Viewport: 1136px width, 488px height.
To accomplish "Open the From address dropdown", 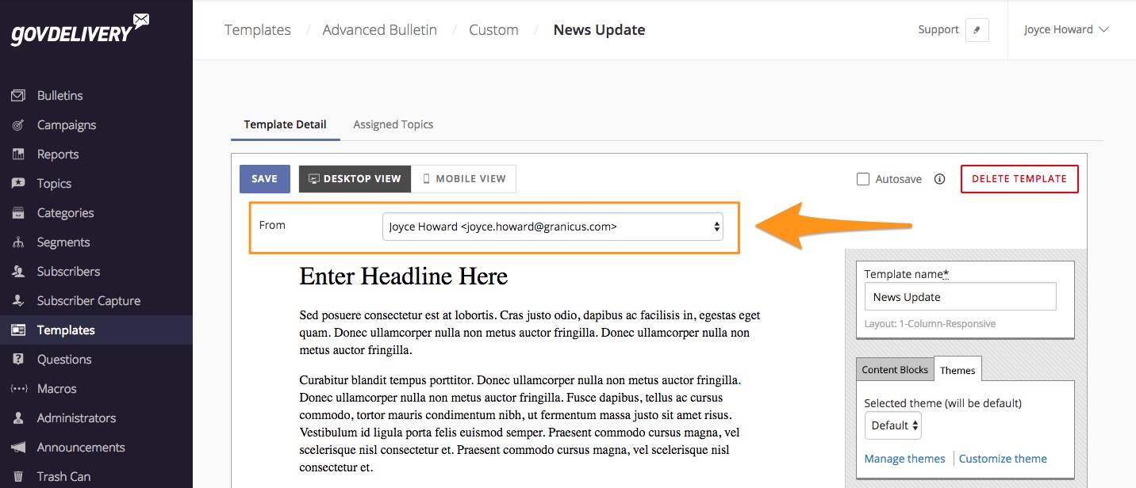I will click(553, 227).
